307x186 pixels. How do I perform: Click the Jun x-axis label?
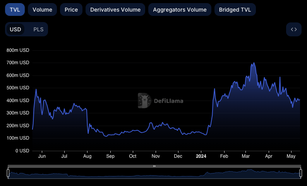click(x=42, y=156)
